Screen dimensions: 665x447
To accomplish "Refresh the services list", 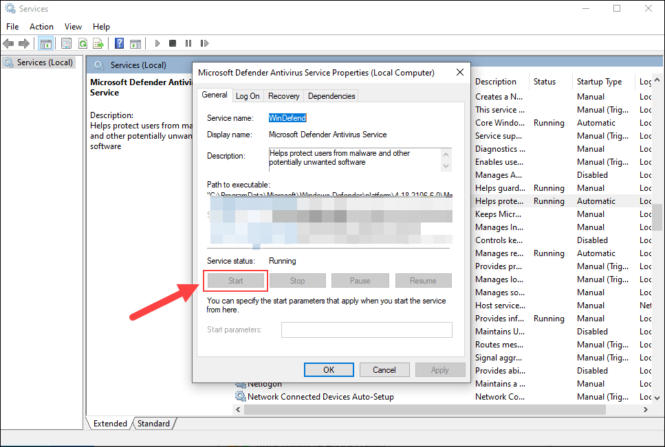I will click(83, 43).
